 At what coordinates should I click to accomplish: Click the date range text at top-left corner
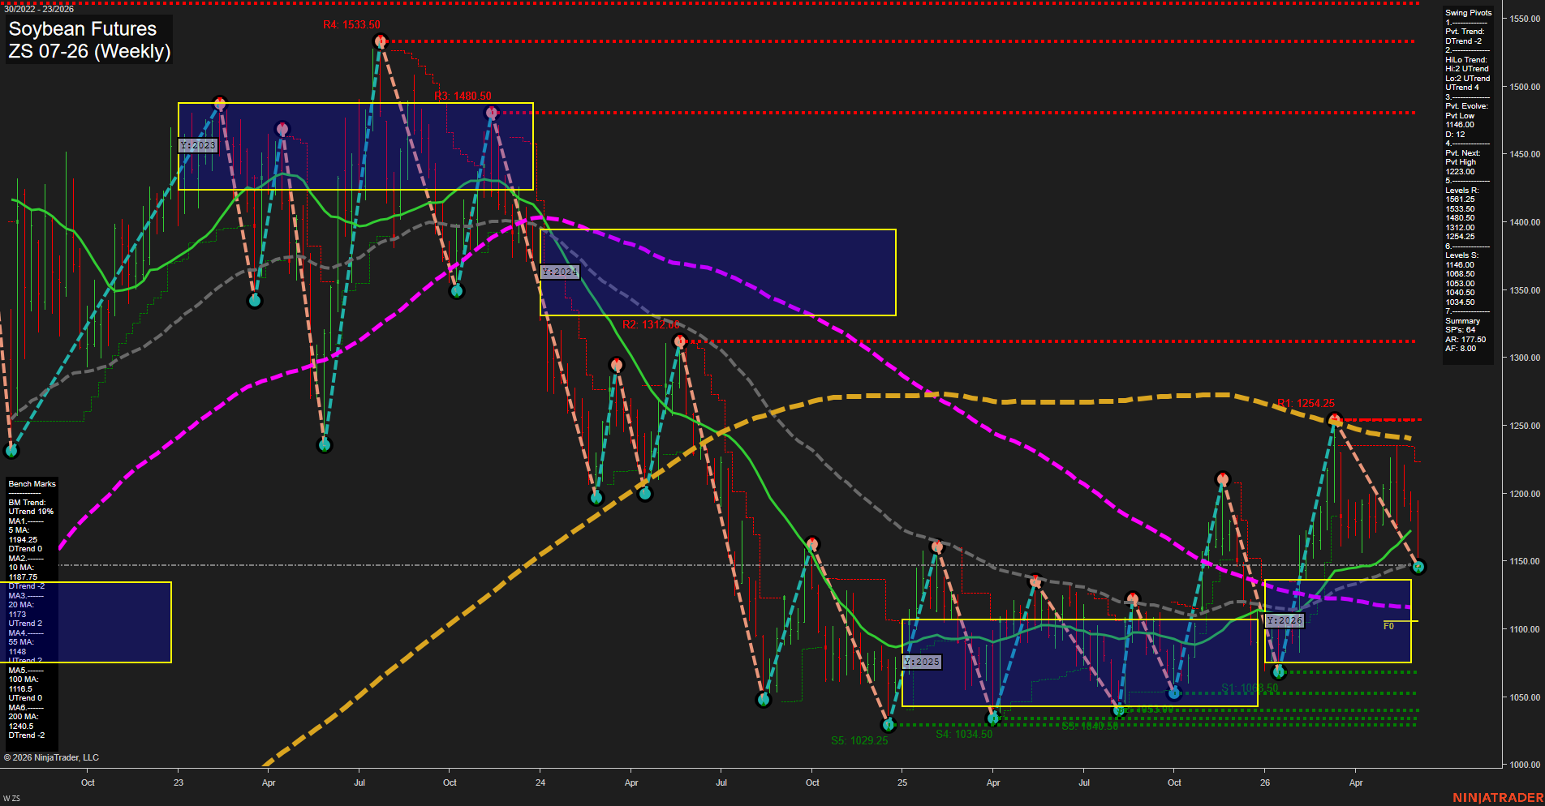39,9
